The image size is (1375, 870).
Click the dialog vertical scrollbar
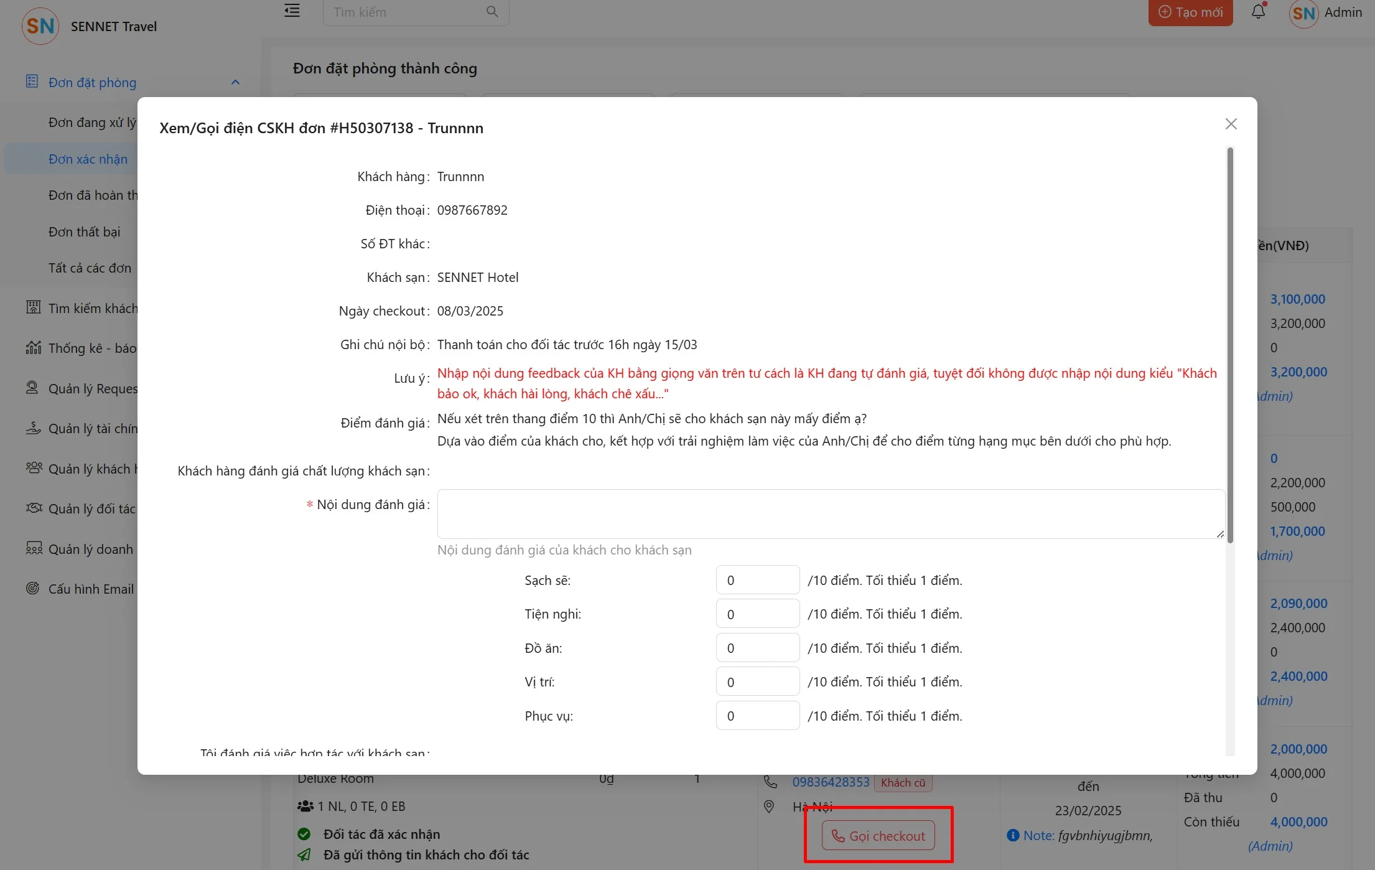pos(1230,345)
